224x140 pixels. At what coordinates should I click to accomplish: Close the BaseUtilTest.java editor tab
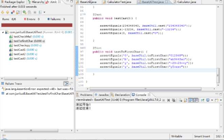(167, 2)
